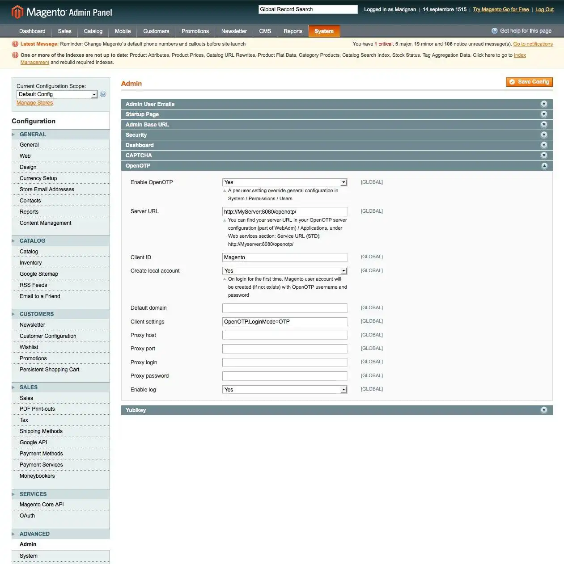The width and height of the screenshot is (564, 564).
Task: Click the Default domain input field
Action: pyautogui.click(x=284, y=308)
